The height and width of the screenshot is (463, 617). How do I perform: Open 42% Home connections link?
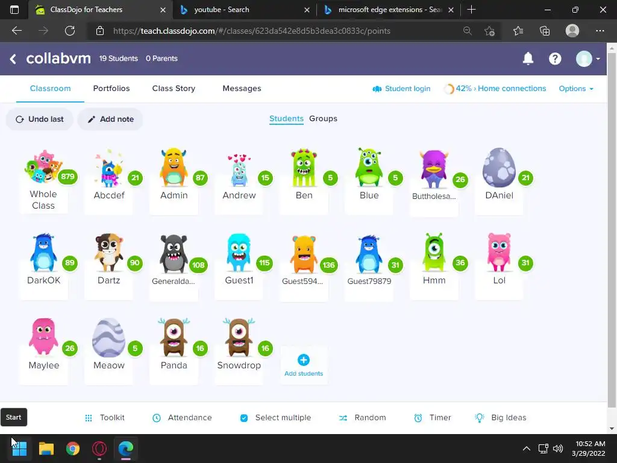(x=495, y=89)
